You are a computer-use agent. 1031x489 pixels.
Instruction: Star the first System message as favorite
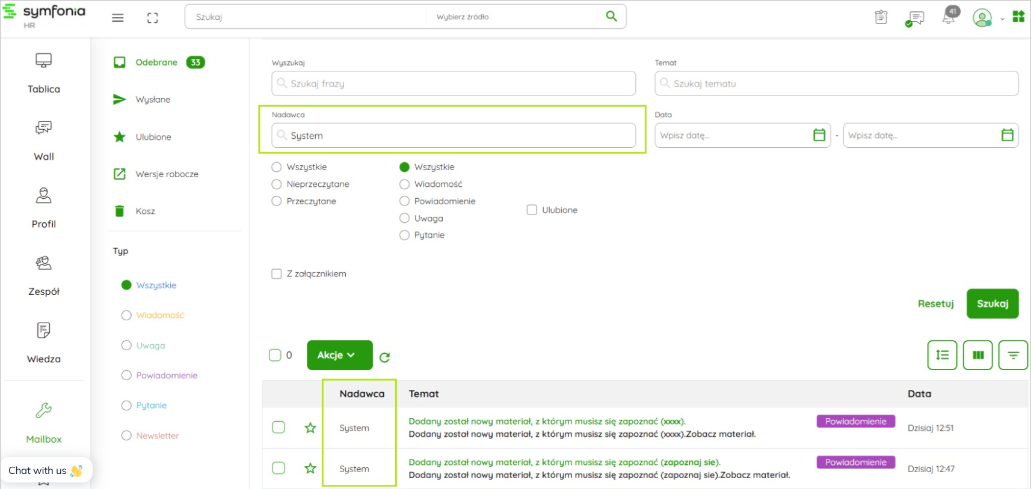tap(310, 428)
